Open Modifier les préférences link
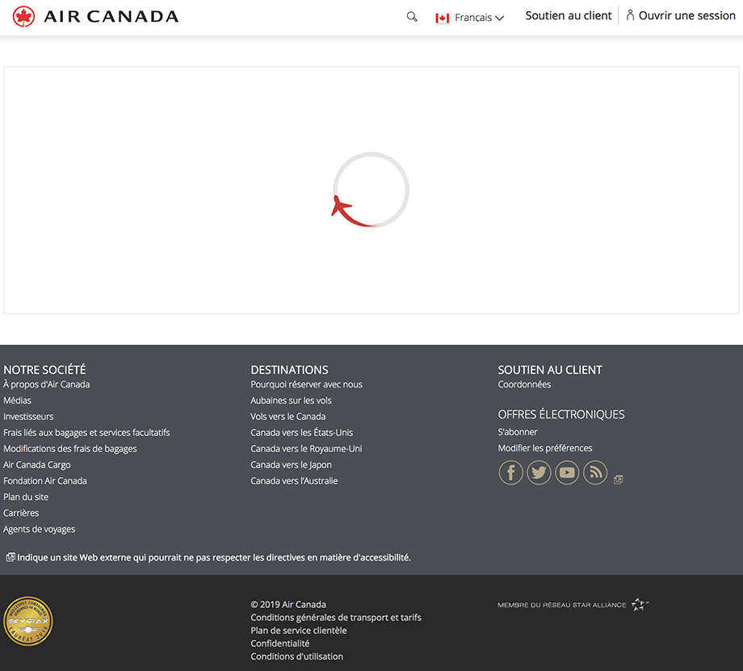 (545, 448)
